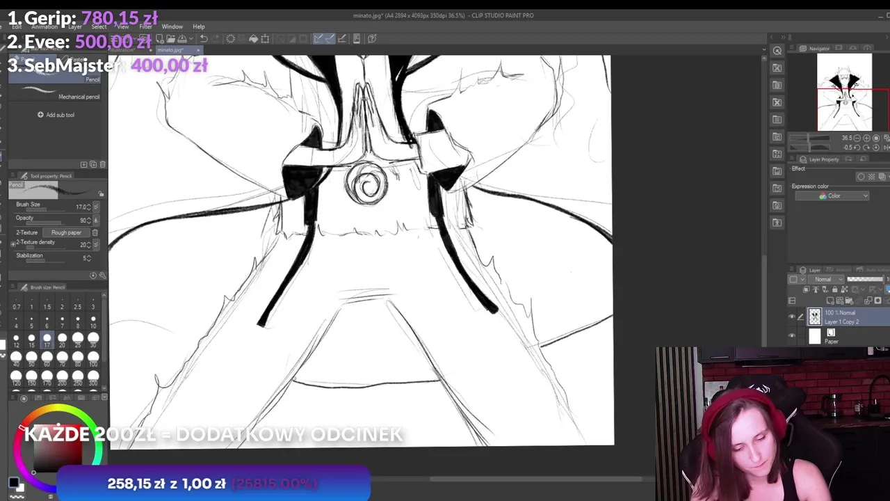Click the Save icon in command bar
The image size is (890, 501).
pyautogui.click(x=182, y=39)
